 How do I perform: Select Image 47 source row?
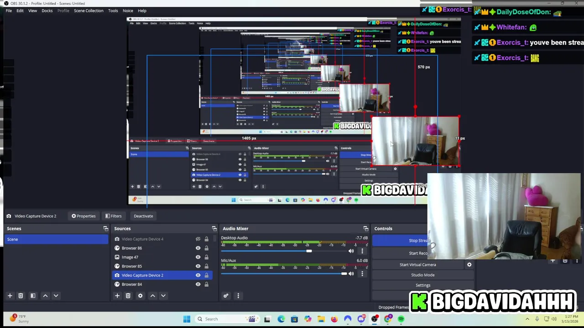tap(161, 257)
